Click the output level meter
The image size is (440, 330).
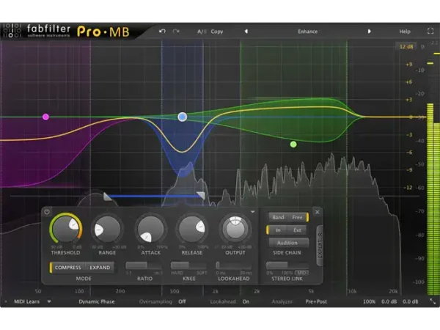click(433, 199)
